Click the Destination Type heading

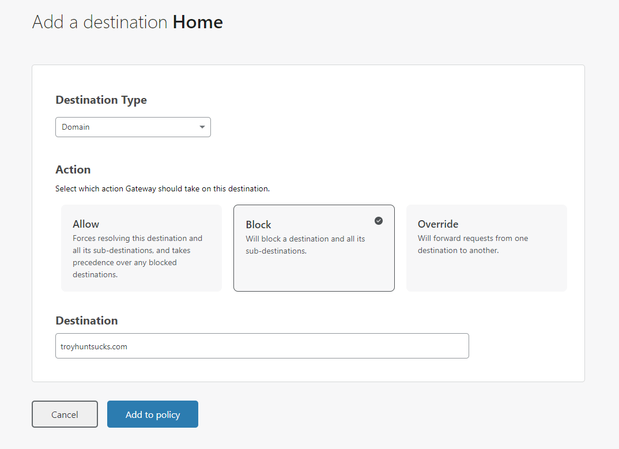pyautogui.click(x=101, y=100)
